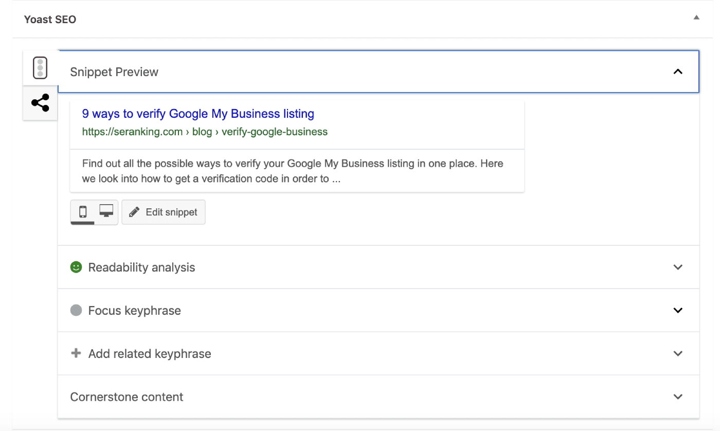Click the Edit snippet button
This screenshot has height=431, width=720.
164,212
